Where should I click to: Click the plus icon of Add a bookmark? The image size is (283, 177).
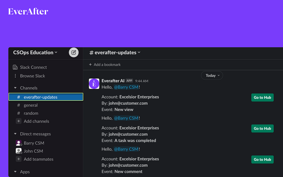coord(90,65)
